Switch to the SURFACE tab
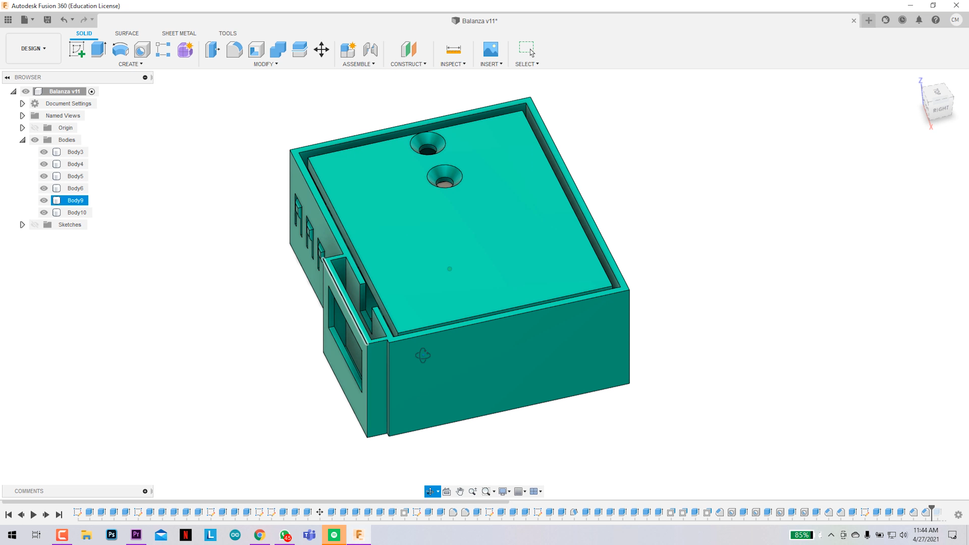 127,33
